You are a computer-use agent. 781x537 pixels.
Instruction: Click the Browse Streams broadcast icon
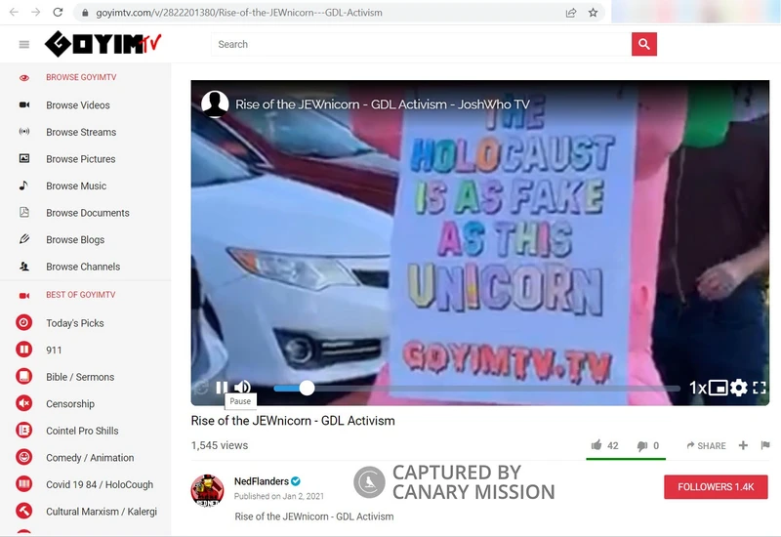(24, 132)
